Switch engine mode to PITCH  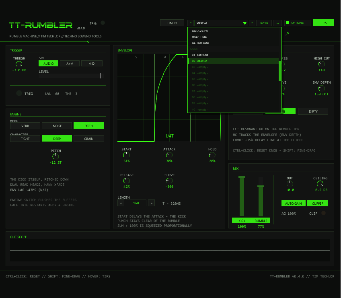click(88, 126)
